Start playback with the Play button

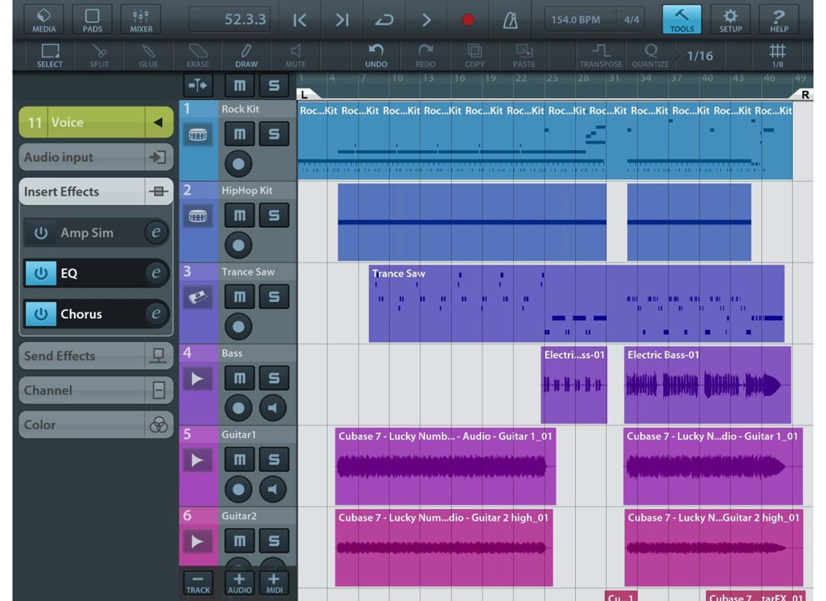click(426, 20)
